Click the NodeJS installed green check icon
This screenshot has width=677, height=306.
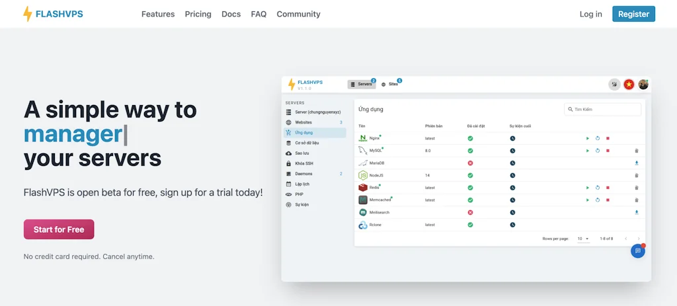click(x=470, y=175)
